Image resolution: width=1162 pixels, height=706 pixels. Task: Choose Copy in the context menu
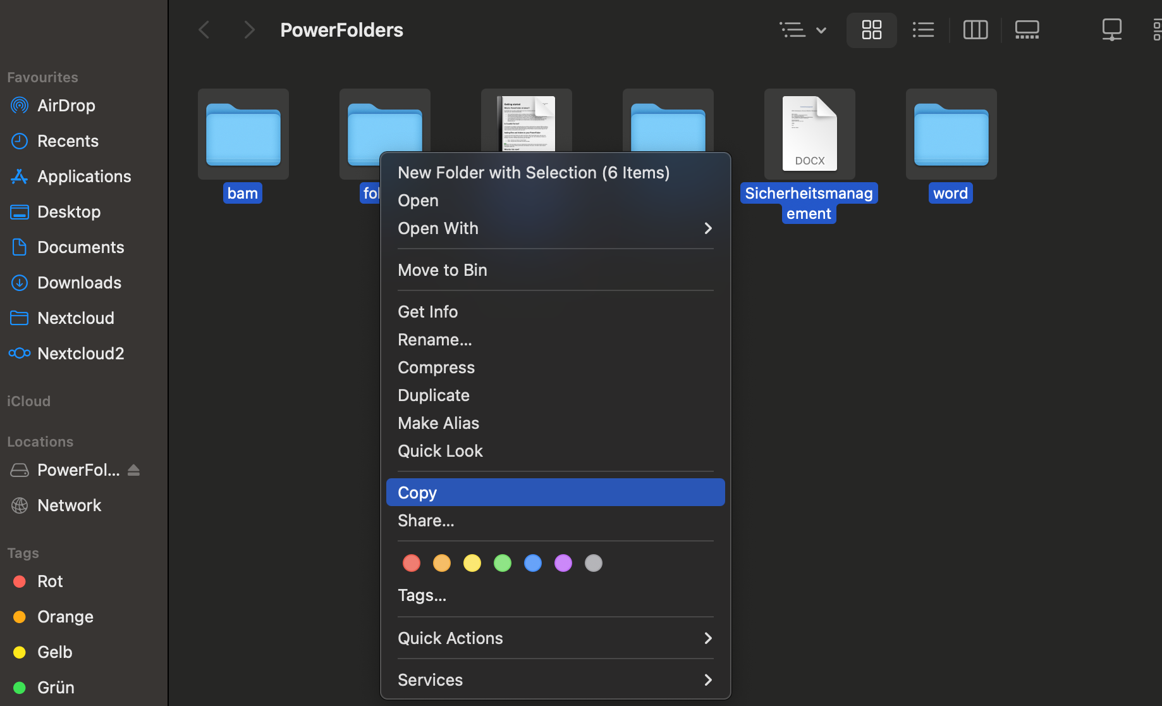click(555, 493)
